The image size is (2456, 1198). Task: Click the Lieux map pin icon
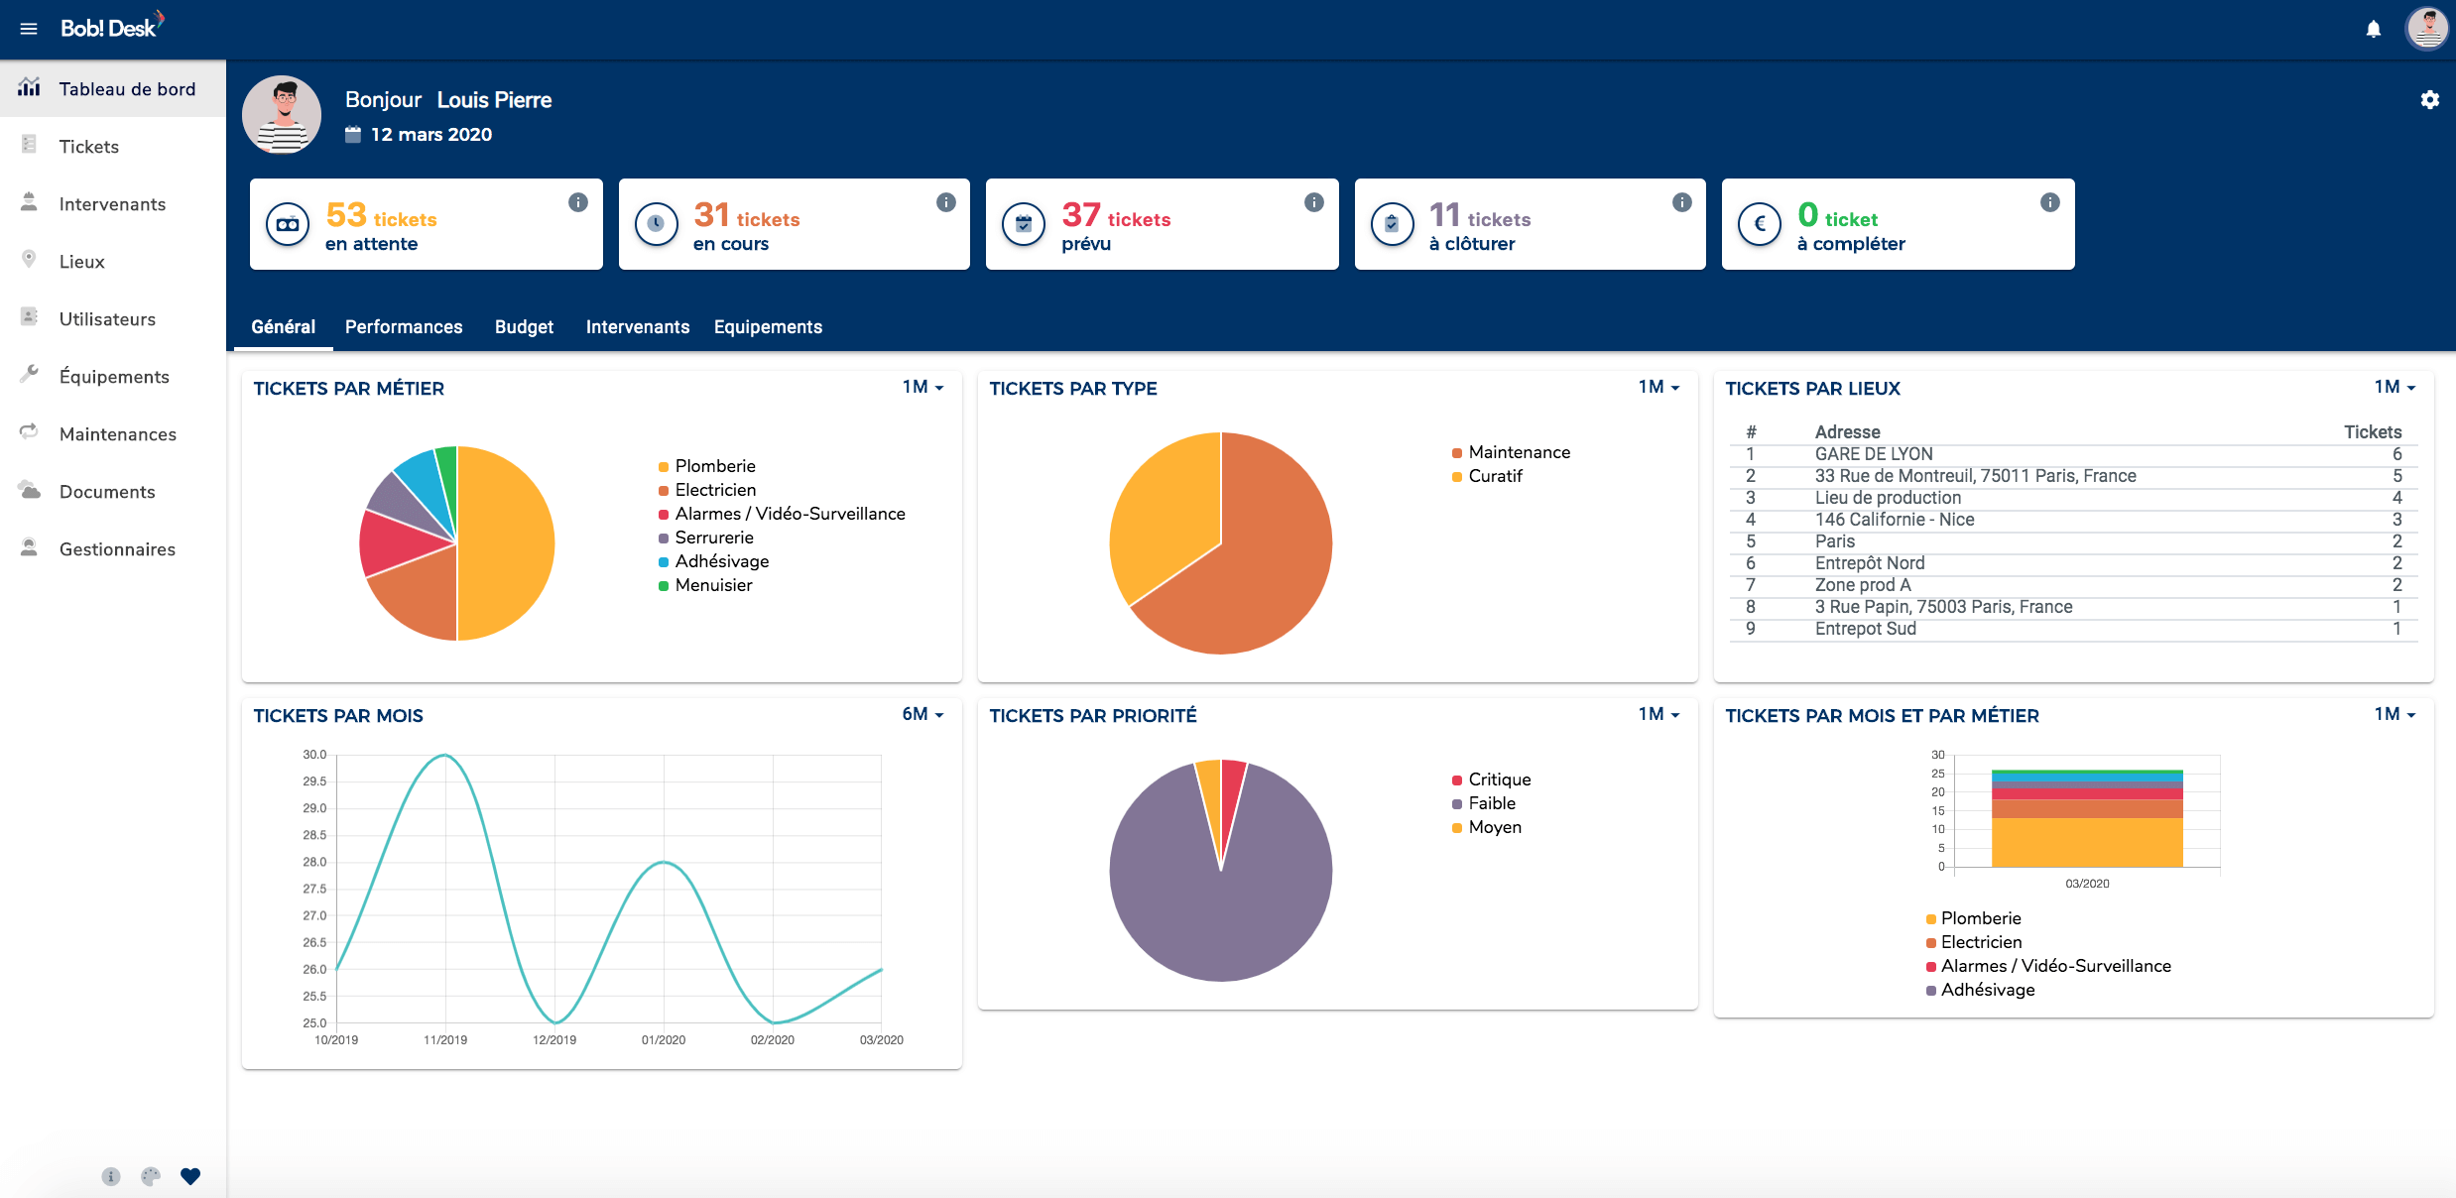(30, 259)
